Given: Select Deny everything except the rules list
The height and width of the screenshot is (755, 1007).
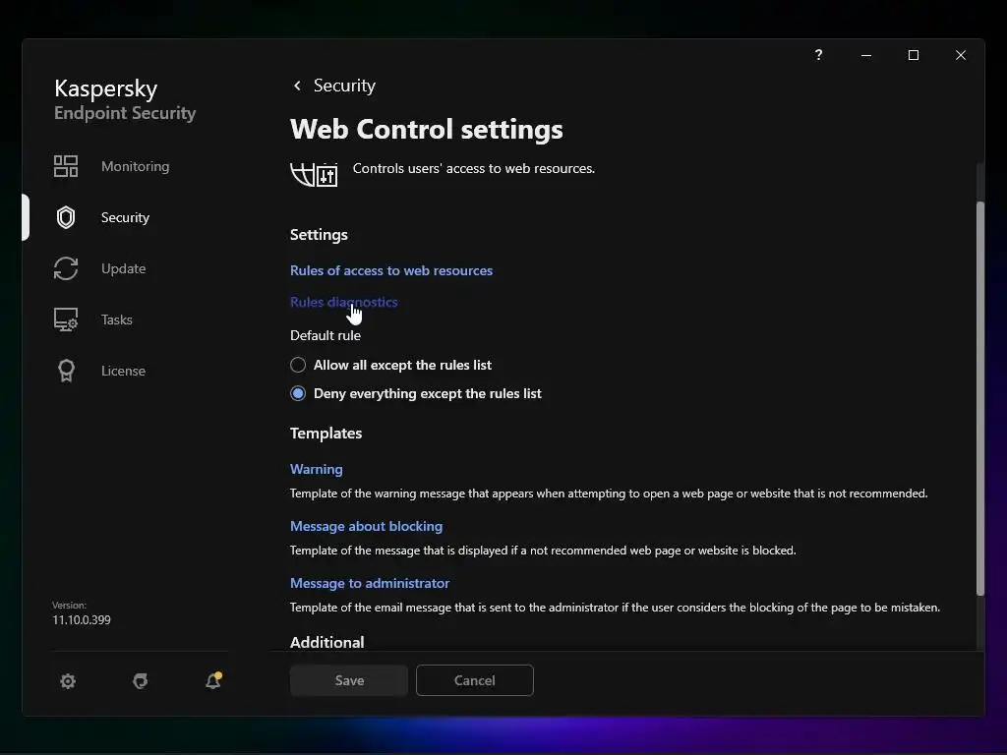Looking at the screenshot, I should [x=416, y=393].
